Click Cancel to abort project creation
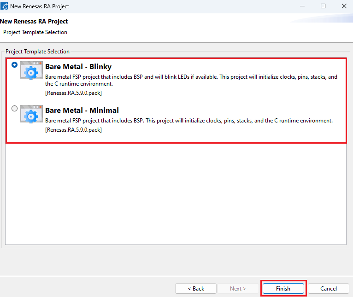Screen dimensions: 353x297 tap(329, 289)
